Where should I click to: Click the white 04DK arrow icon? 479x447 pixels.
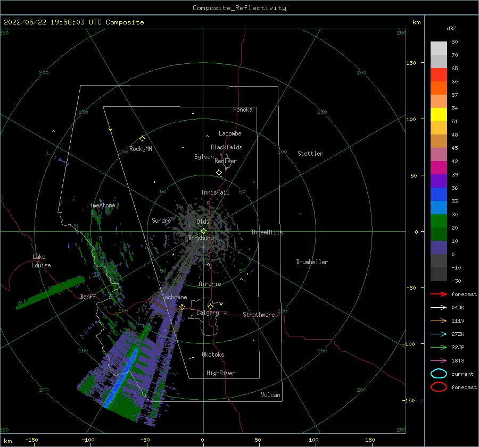439,308
